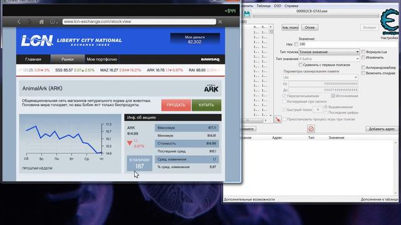The height and width of the screenshot is (225, 401).
Task: Toggle Приостановить процесс игры при поиске checkbox
Action: tap(284, 119)
